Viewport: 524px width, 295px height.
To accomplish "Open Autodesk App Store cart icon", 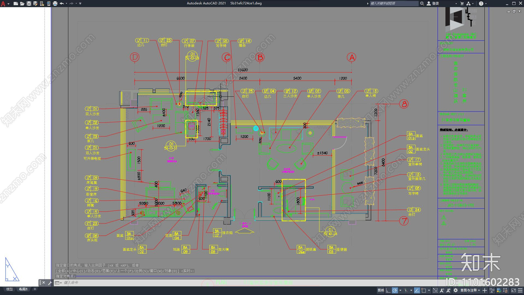I will (x=462, y=3).
